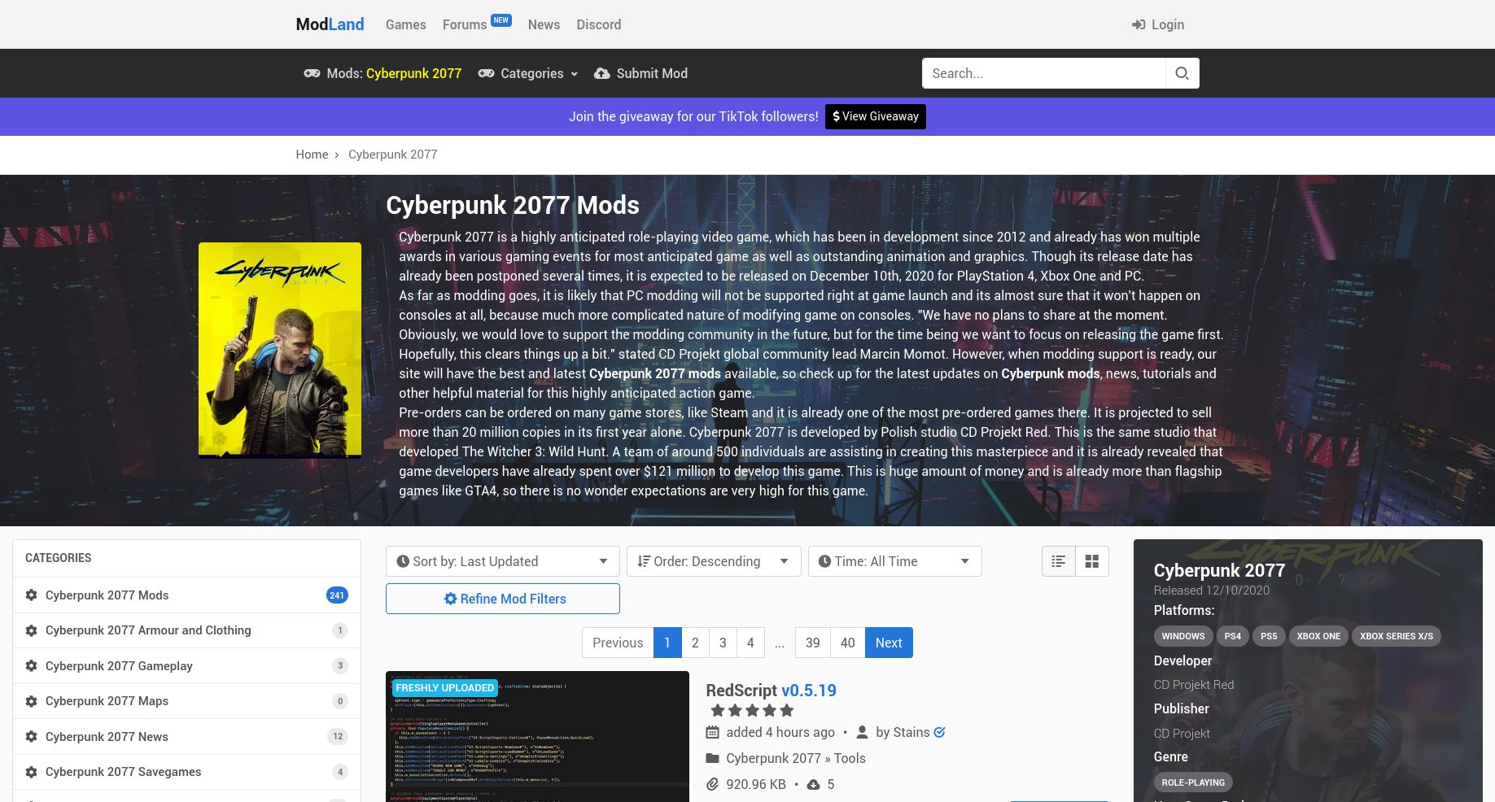This screenshot has height=802, width=1495.
Task: Click the ModLand logo
Action: click(x=330, y=24)
